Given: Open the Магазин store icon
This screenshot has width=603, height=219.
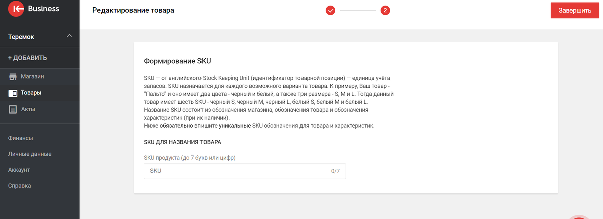Looking at the screenshot, I should click(13, 77).
